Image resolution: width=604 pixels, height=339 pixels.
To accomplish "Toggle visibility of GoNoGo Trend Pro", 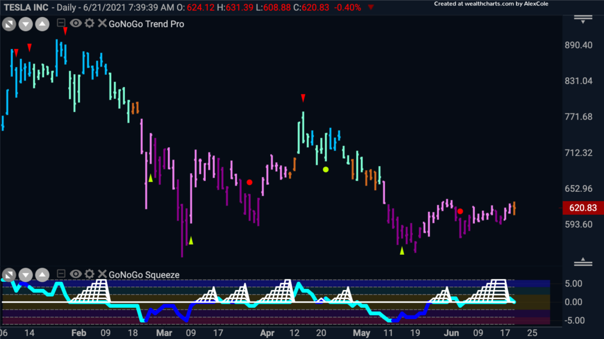I will tap(75, 23).
